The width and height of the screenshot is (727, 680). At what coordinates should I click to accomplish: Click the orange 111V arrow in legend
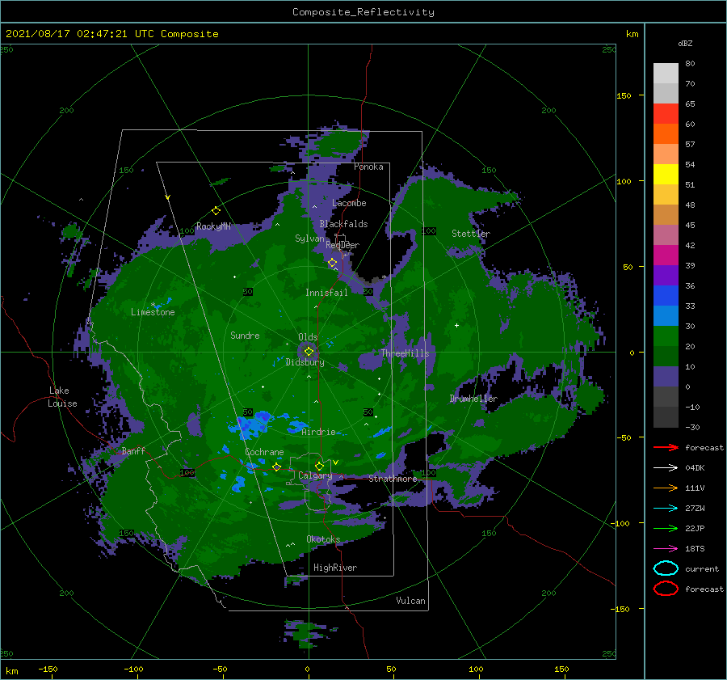(x=666, y=488)
